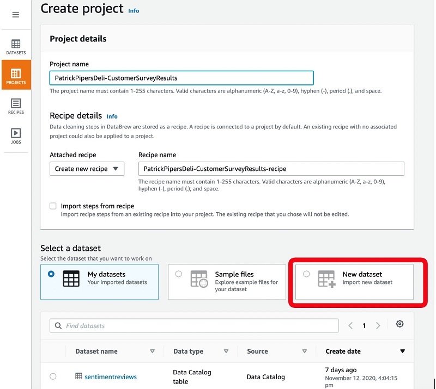
Task: Open dataset table settings gear
Action: click(399, 324)
